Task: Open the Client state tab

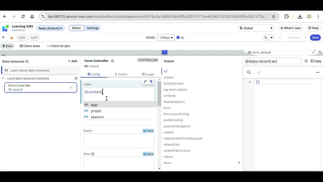Action: (x=30, y=46)
